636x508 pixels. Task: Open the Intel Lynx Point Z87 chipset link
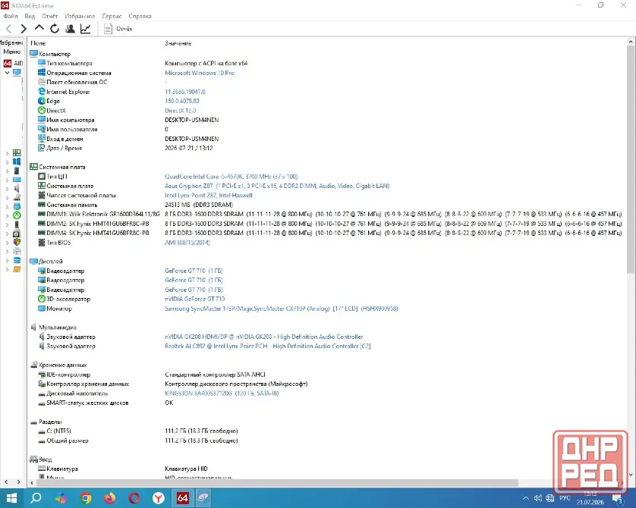209,196
